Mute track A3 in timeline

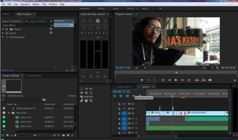[x=133, y=128]
